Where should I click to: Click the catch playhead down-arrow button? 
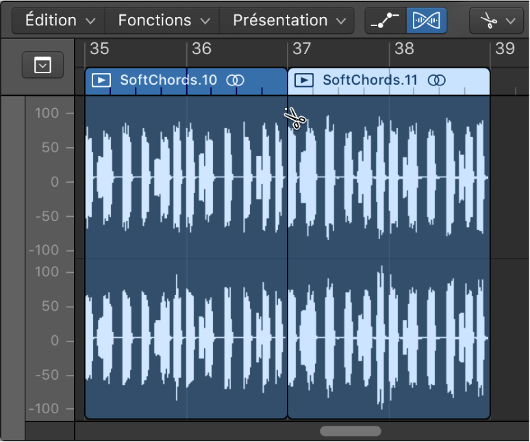pyautogui.click(x=42, y=66)
